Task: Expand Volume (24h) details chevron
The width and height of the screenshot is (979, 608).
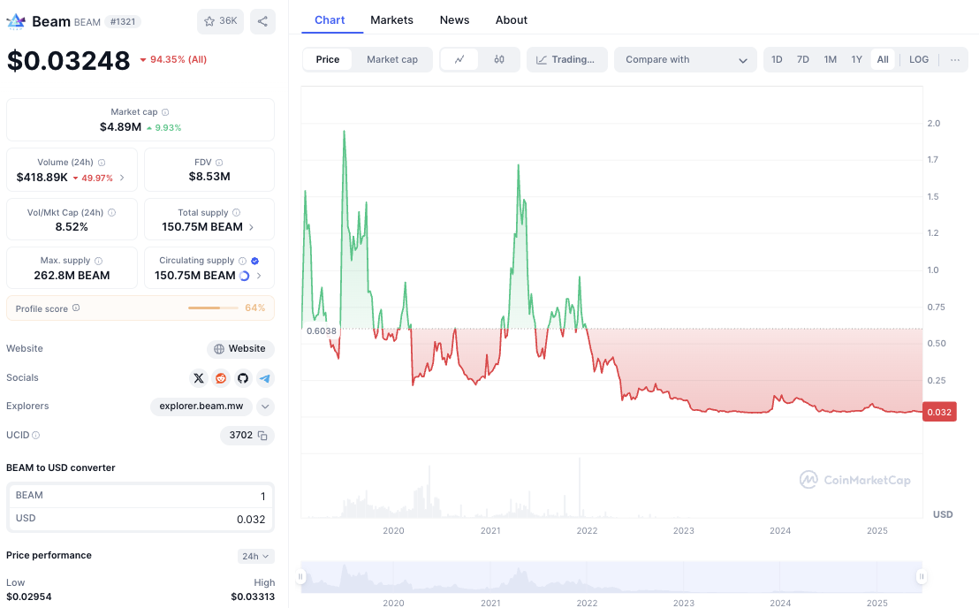Action: (x=122, y=178)
